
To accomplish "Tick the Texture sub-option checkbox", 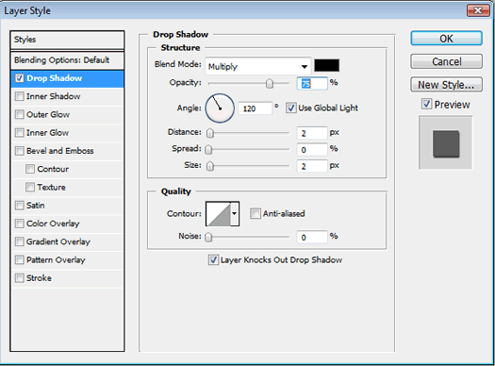I will coord(30,187).
